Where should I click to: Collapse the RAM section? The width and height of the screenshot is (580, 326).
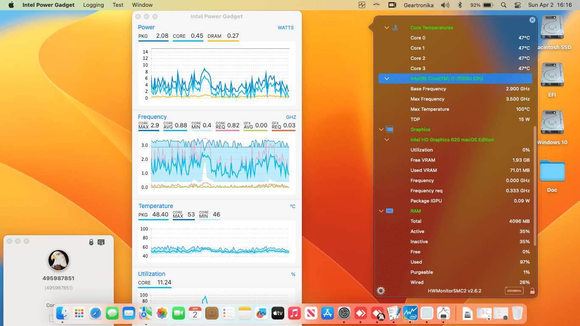pos(381,211)
